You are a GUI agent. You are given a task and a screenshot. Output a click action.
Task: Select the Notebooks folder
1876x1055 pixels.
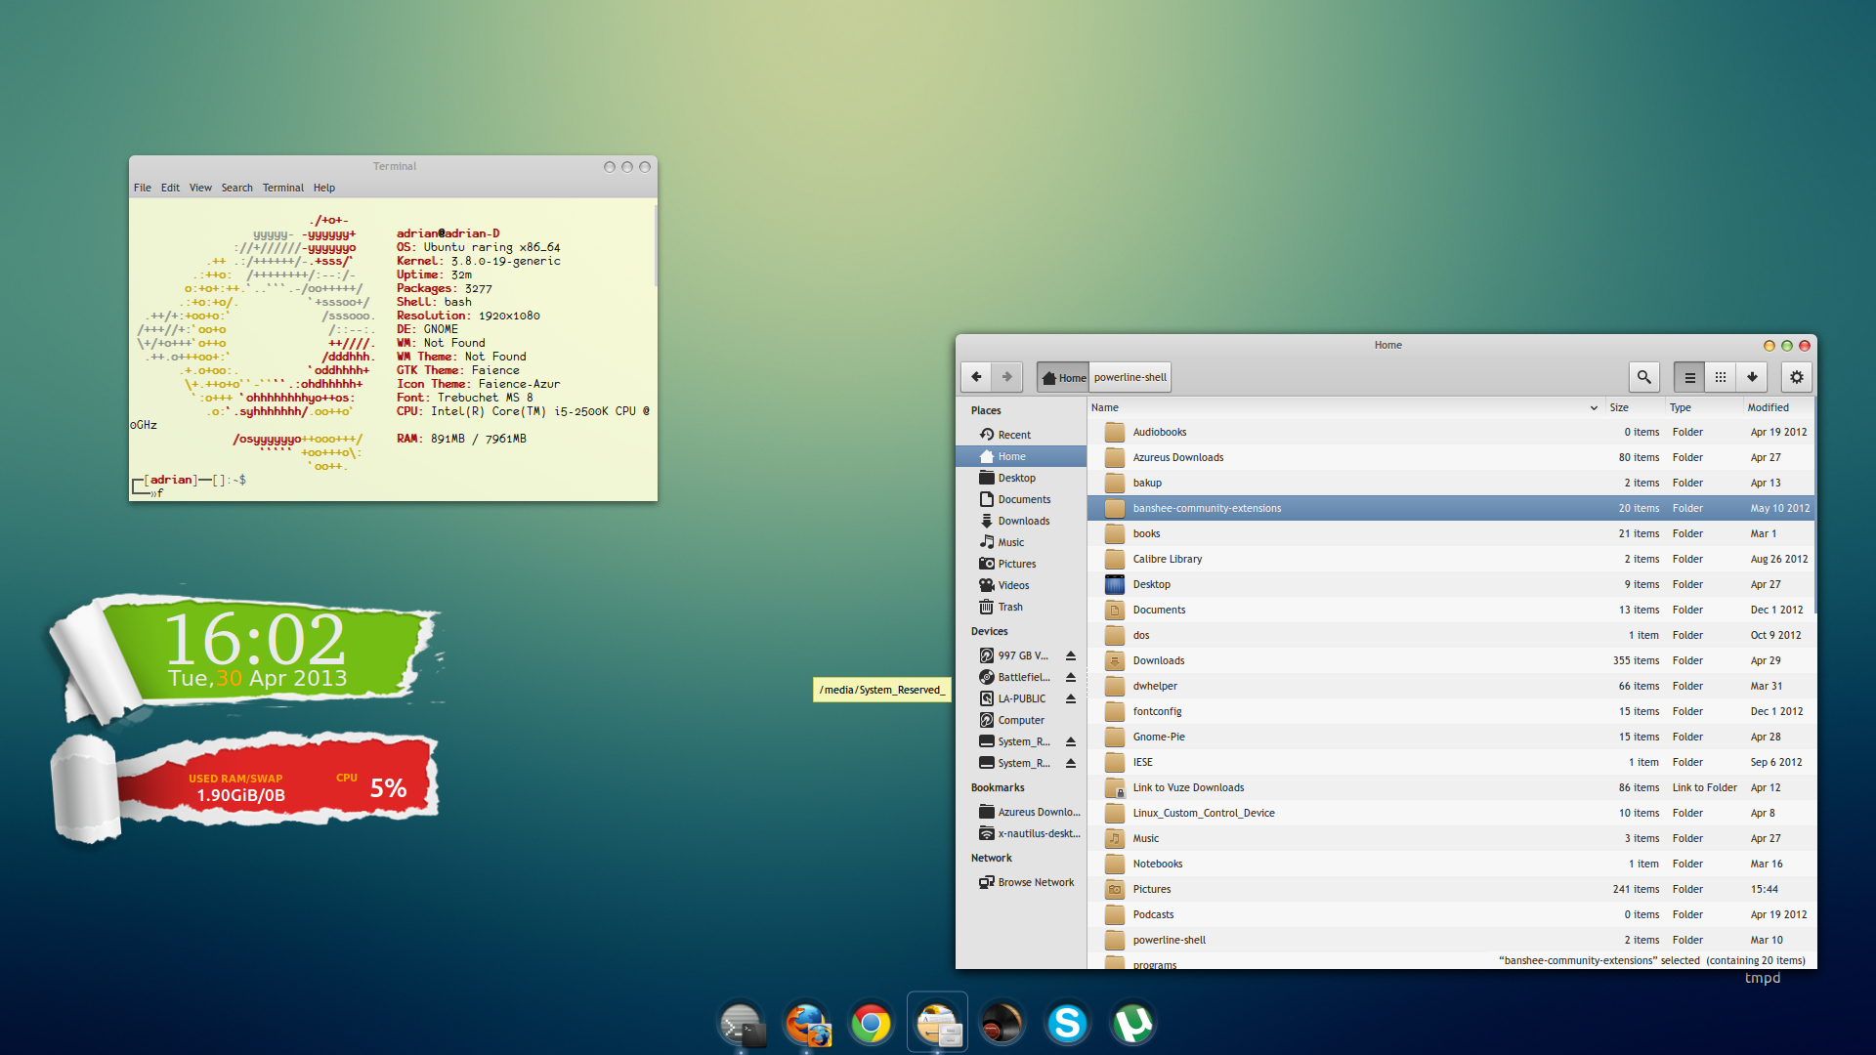click(x=1451, y=864)
